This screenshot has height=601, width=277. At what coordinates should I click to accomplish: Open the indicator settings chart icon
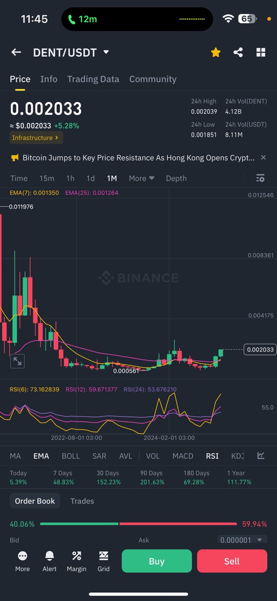261,456
